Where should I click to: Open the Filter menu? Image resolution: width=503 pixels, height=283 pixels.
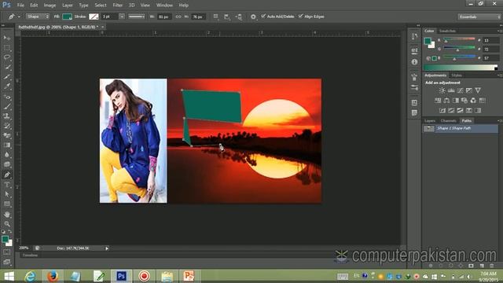117,6
